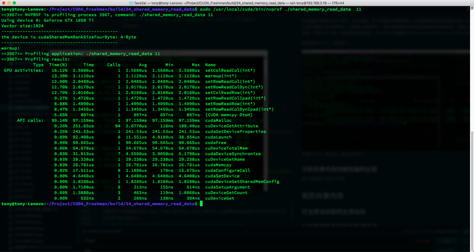Click the '251.65us' time value

[x=83, y=126]
